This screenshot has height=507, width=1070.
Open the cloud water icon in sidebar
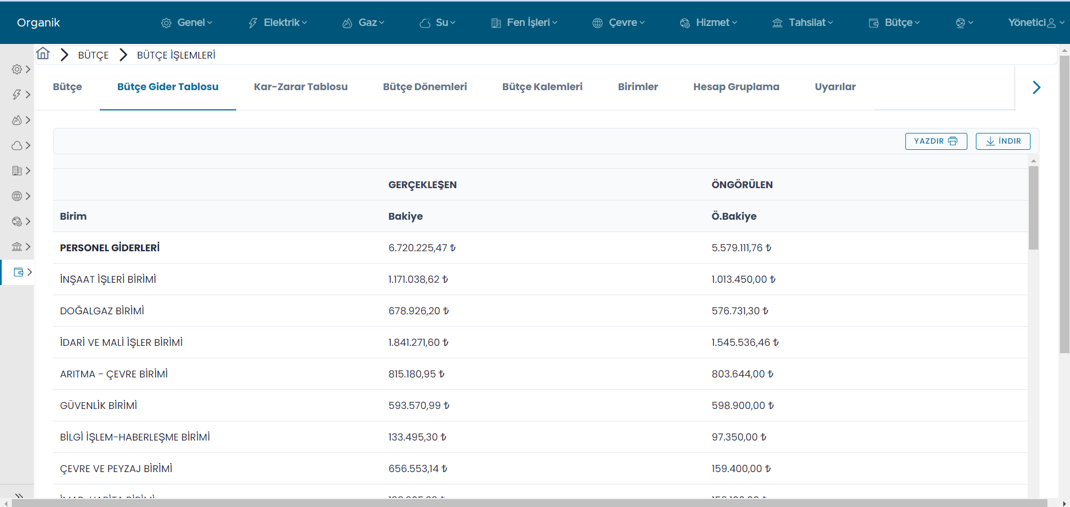17,145
